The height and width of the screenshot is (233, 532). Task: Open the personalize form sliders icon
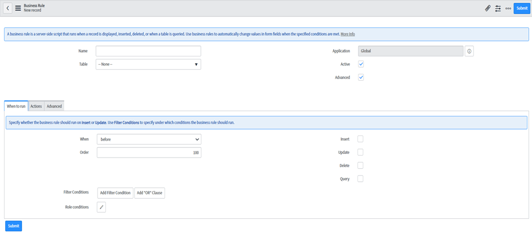pyautogui.click(x=498, y=8)
